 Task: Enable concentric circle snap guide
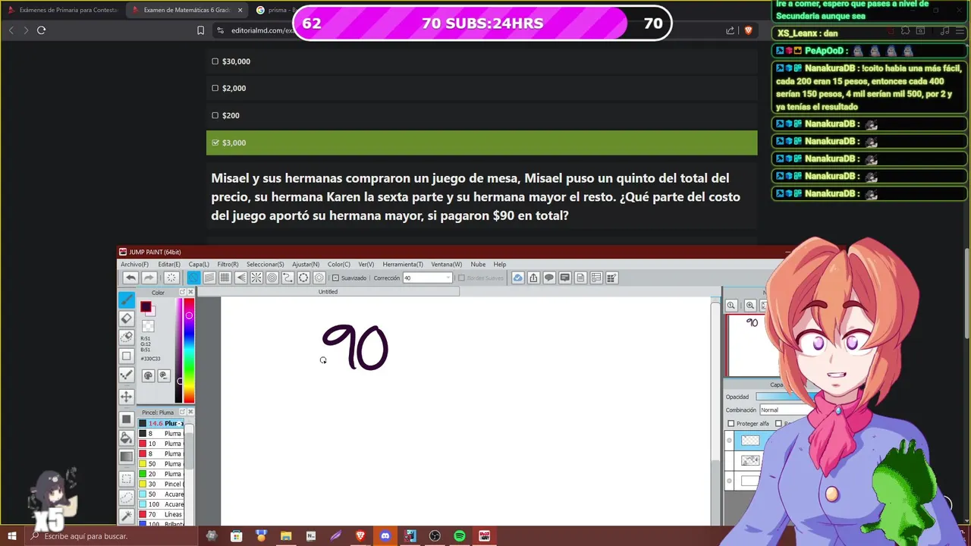pyautogui.click(x=272, y=278)
